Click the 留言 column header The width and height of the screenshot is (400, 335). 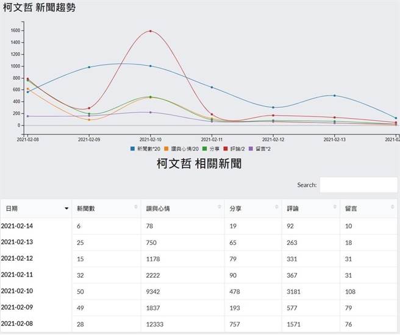369,209
